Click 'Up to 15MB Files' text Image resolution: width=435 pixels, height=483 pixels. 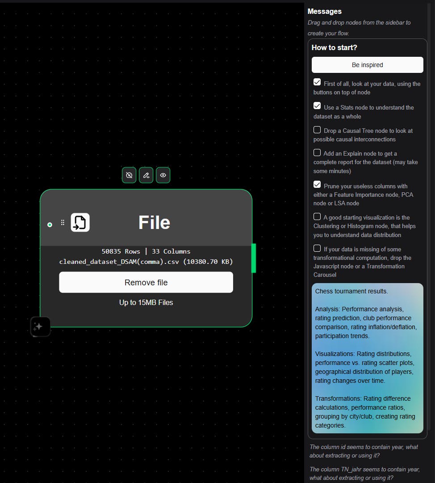coord(146,302)
